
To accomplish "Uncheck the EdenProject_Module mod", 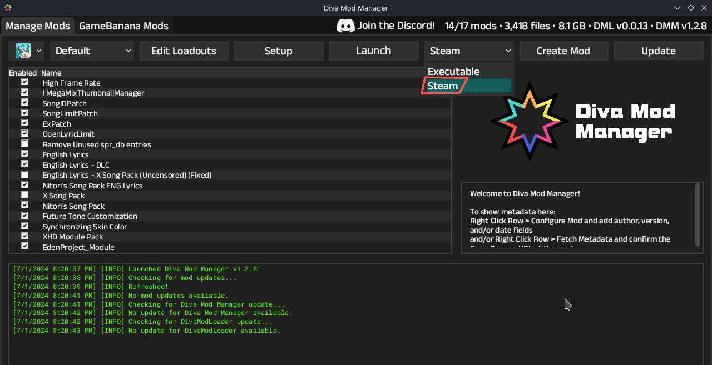I will (x=25, y=246).
